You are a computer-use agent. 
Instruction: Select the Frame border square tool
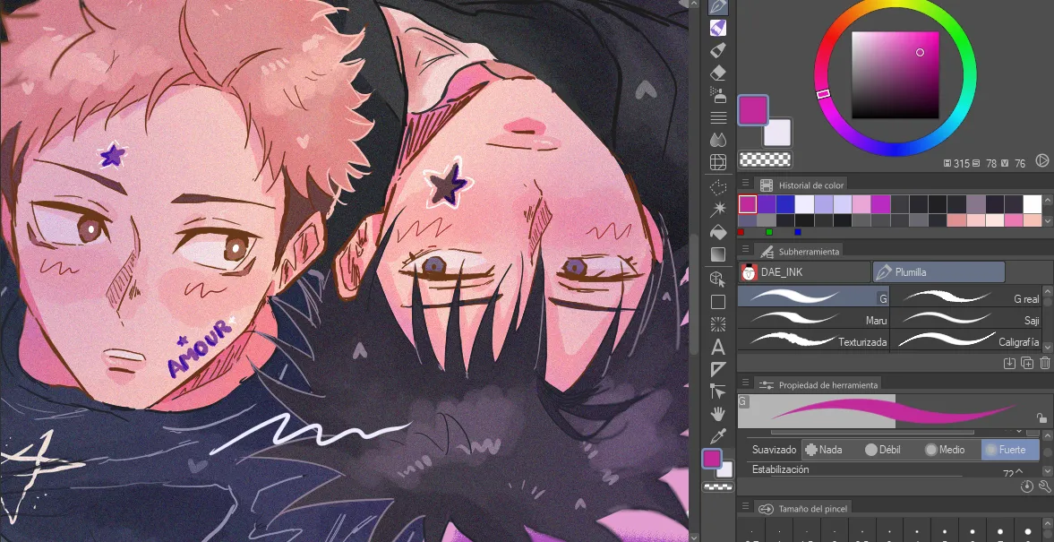tap(718, 302)
